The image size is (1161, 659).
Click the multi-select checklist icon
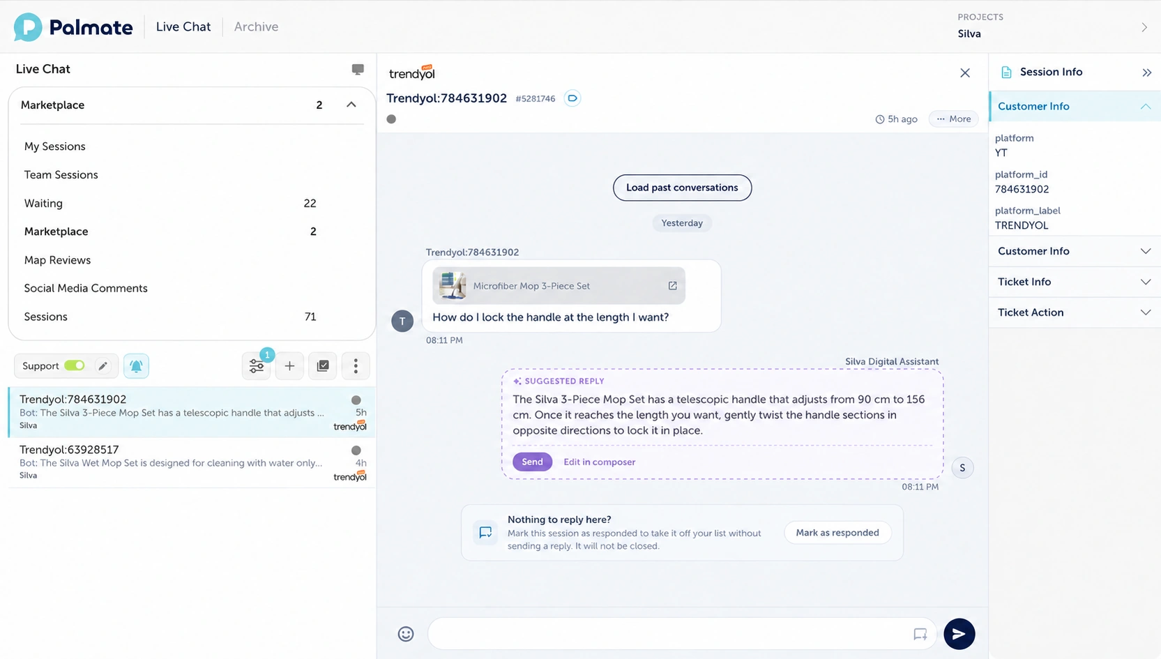pyautogui.click(x=323, y=366)
